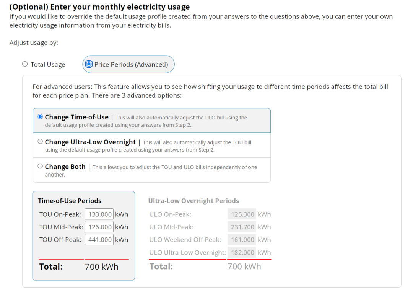
Task: Click into the TOU Mid-Peak kWh field
Action: (99, 227)
